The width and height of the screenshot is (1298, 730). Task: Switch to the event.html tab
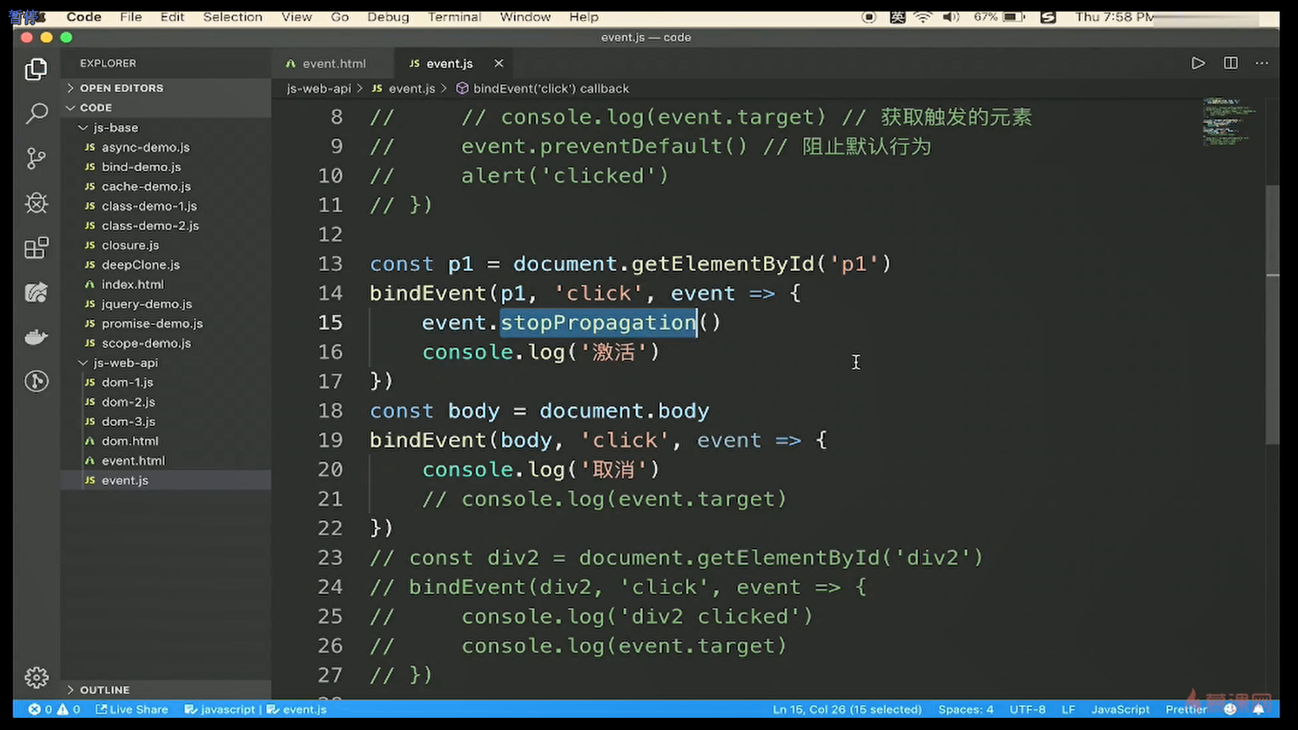[x=333, y=63]
